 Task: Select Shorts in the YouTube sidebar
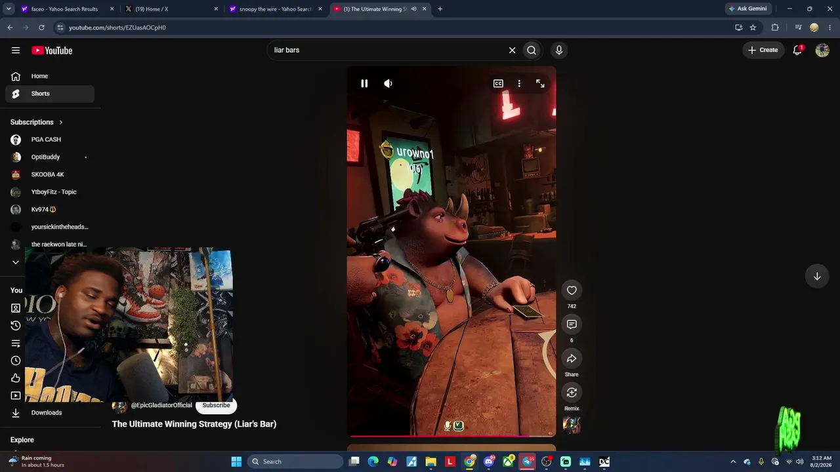50,94
